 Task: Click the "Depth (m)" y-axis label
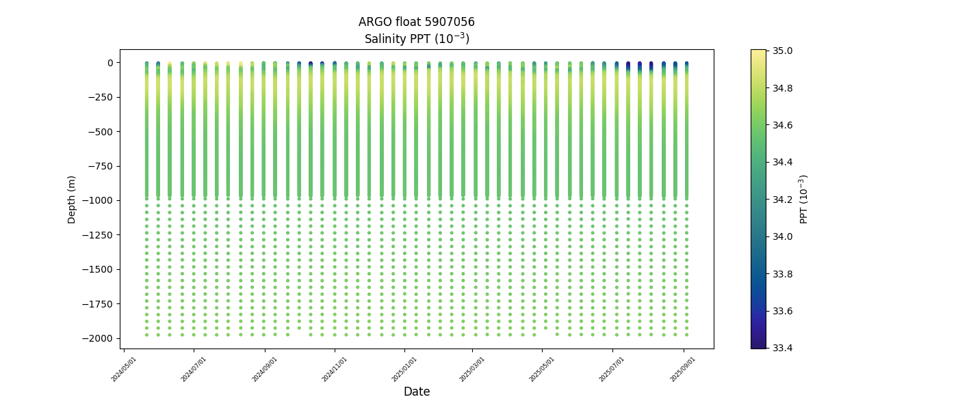coord(72,199)
